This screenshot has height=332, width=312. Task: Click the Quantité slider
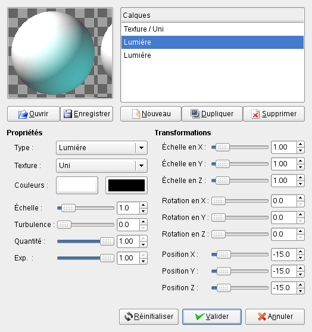coord(86,241)
